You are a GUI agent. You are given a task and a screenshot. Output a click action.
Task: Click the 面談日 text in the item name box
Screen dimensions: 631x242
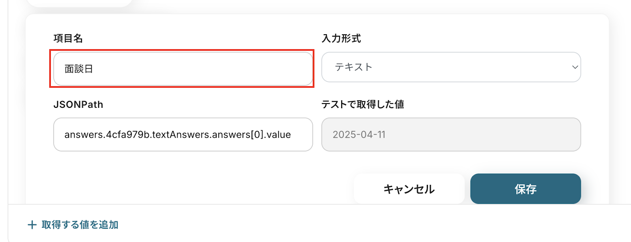coord(79,69)
